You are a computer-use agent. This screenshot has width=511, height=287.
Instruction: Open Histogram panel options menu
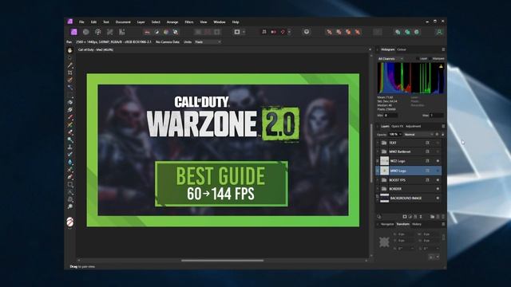[443, 49]
